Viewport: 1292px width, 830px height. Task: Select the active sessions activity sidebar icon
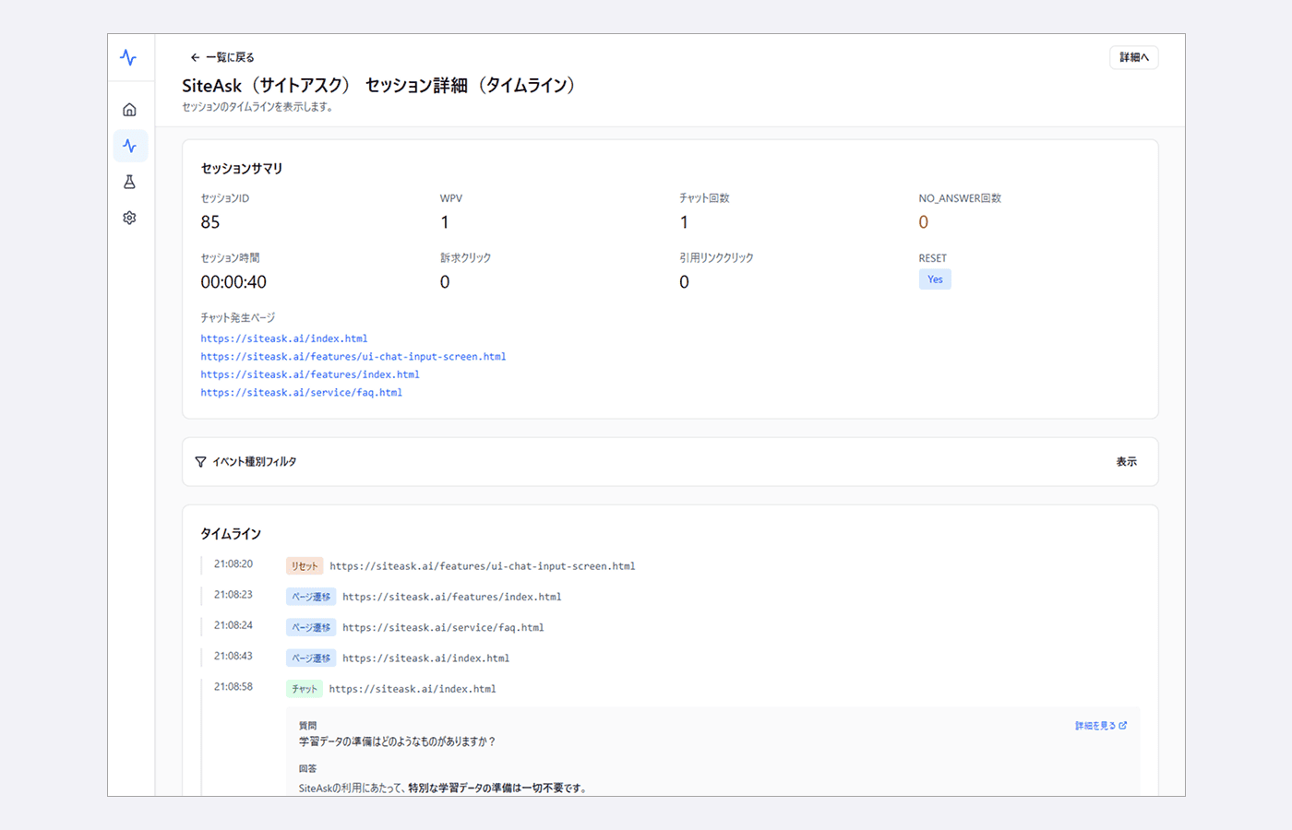(129, 146)
